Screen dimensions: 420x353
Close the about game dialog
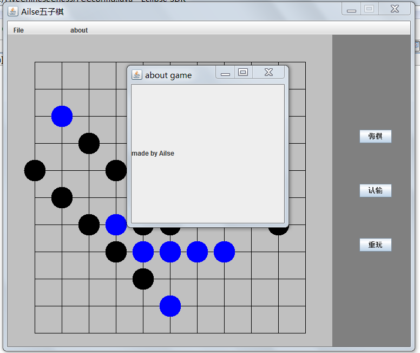point(268,72)
